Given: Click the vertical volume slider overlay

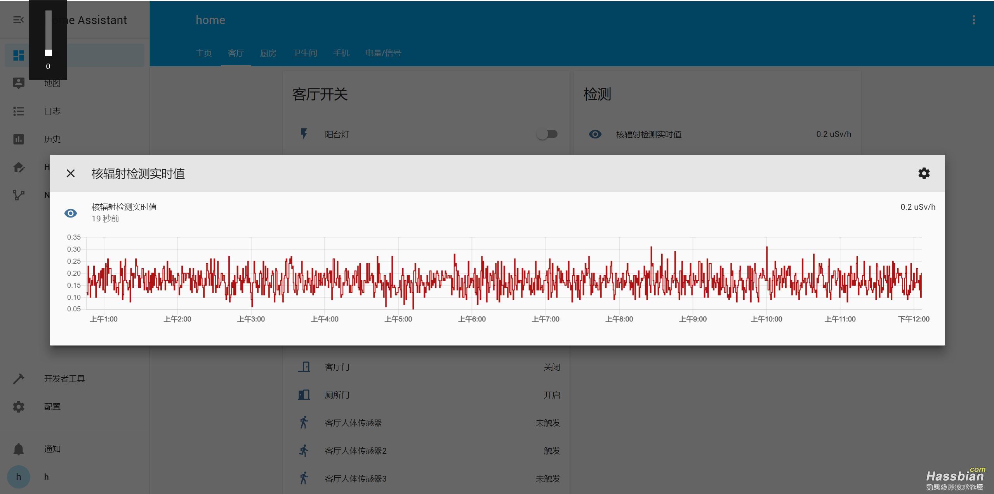Looking at the screenshot, I should pyautogui.click(x=48, y=33).
